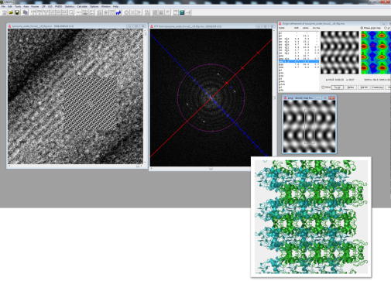Click the open folder icon in the toolbar
Image resolution: width=391 pixels, height=281 pixels.
[x=11, y=12]
